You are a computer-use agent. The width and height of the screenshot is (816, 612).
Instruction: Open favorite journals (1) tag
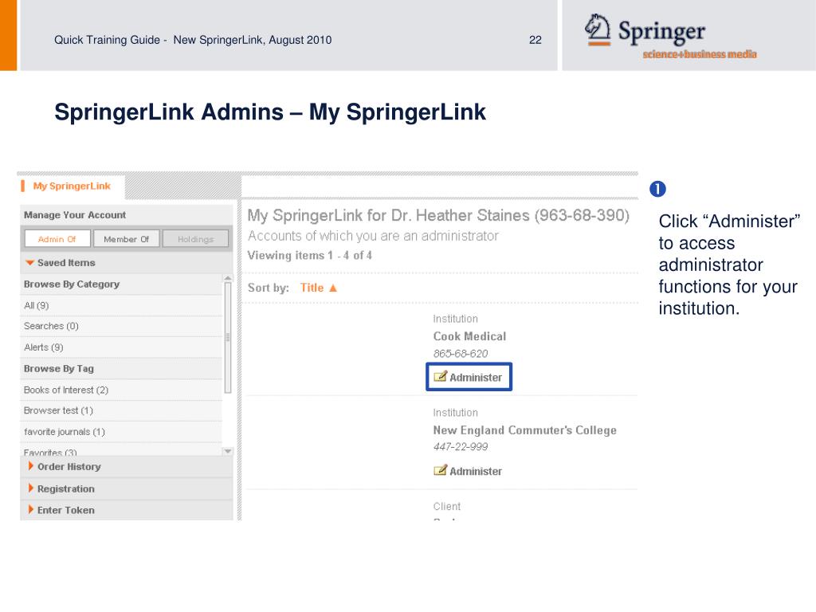click(x=65, y=431)
